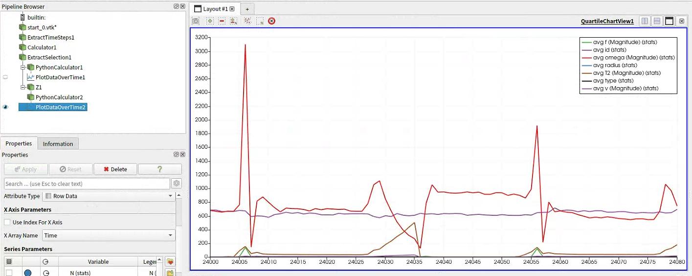Open the X Array Name dropdown
This screenshot has width=692, height=276.
coord(109,235)
